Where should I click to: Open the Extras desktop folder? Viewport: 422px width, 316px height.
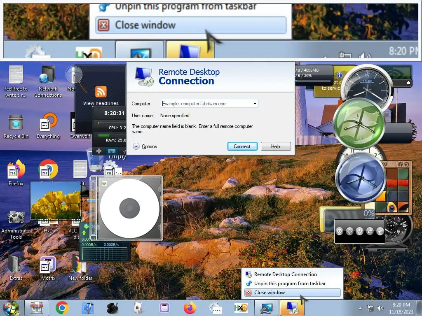click(16, 268)
